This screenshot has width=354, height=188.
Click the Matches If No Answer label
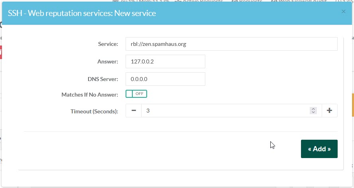(x=90, y=95)
